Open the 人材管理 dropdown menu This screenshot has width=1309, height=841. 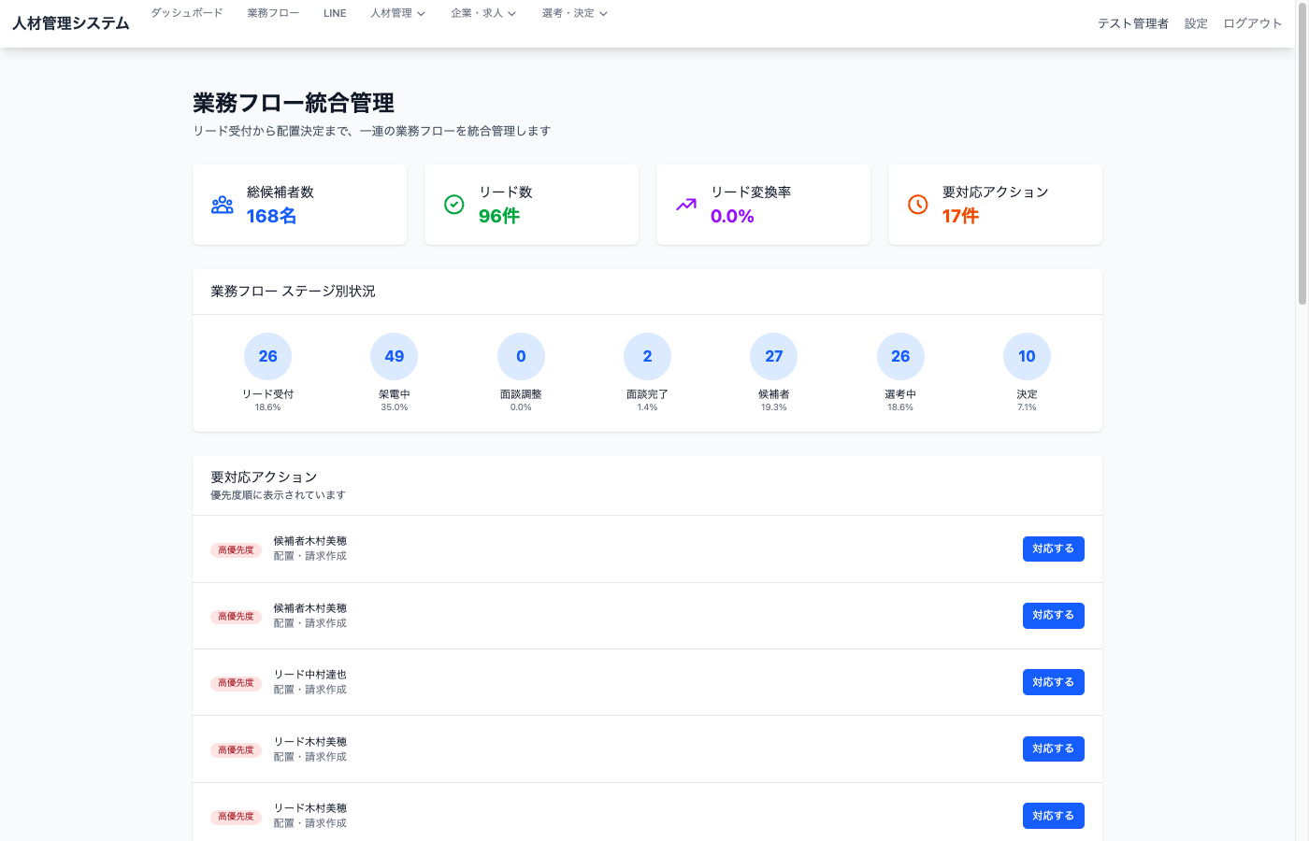tap(397, 13)
